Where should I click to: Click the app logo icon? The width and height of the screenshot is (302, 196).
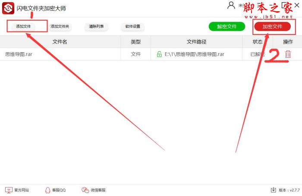[x=8, y=8]
